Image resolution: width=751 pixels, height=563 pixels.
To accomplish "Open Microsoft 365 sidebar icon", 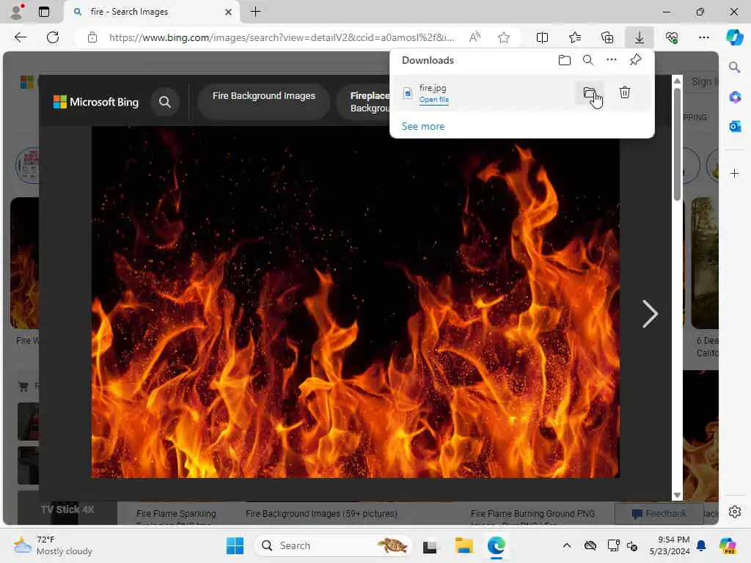I will (x=734, y=97).
